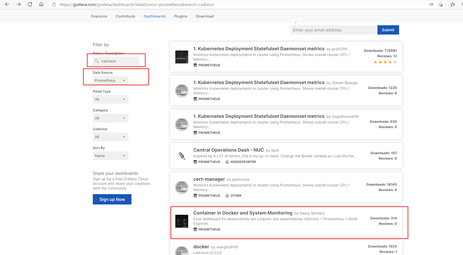The width and height of the screenshot is (463, 255).
Task: Click the Sign up Now button
Action: 112,199
